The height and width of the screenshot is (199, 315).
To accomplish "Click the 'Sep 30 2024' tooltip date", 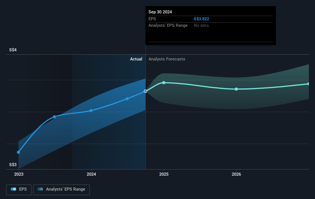I will coord(160,12).
